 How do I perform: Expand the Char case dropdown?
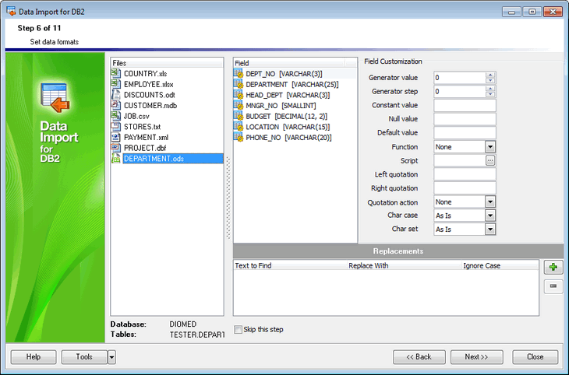tap(490, 216)
